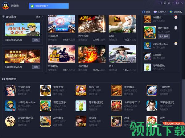Click 领取 for 火影忍者蓝钻礼包
The image size is (185, 138).
tap(36, 40)
